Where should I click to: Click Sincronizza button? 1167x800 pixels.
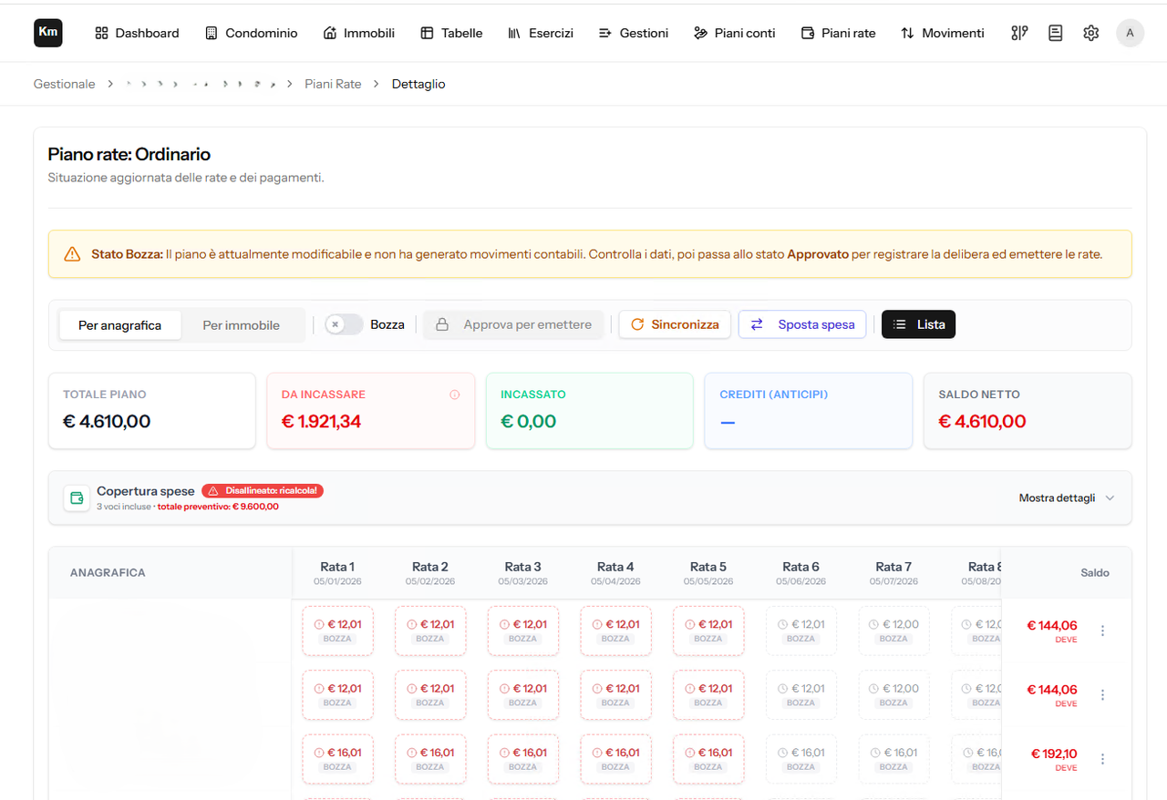675,324
